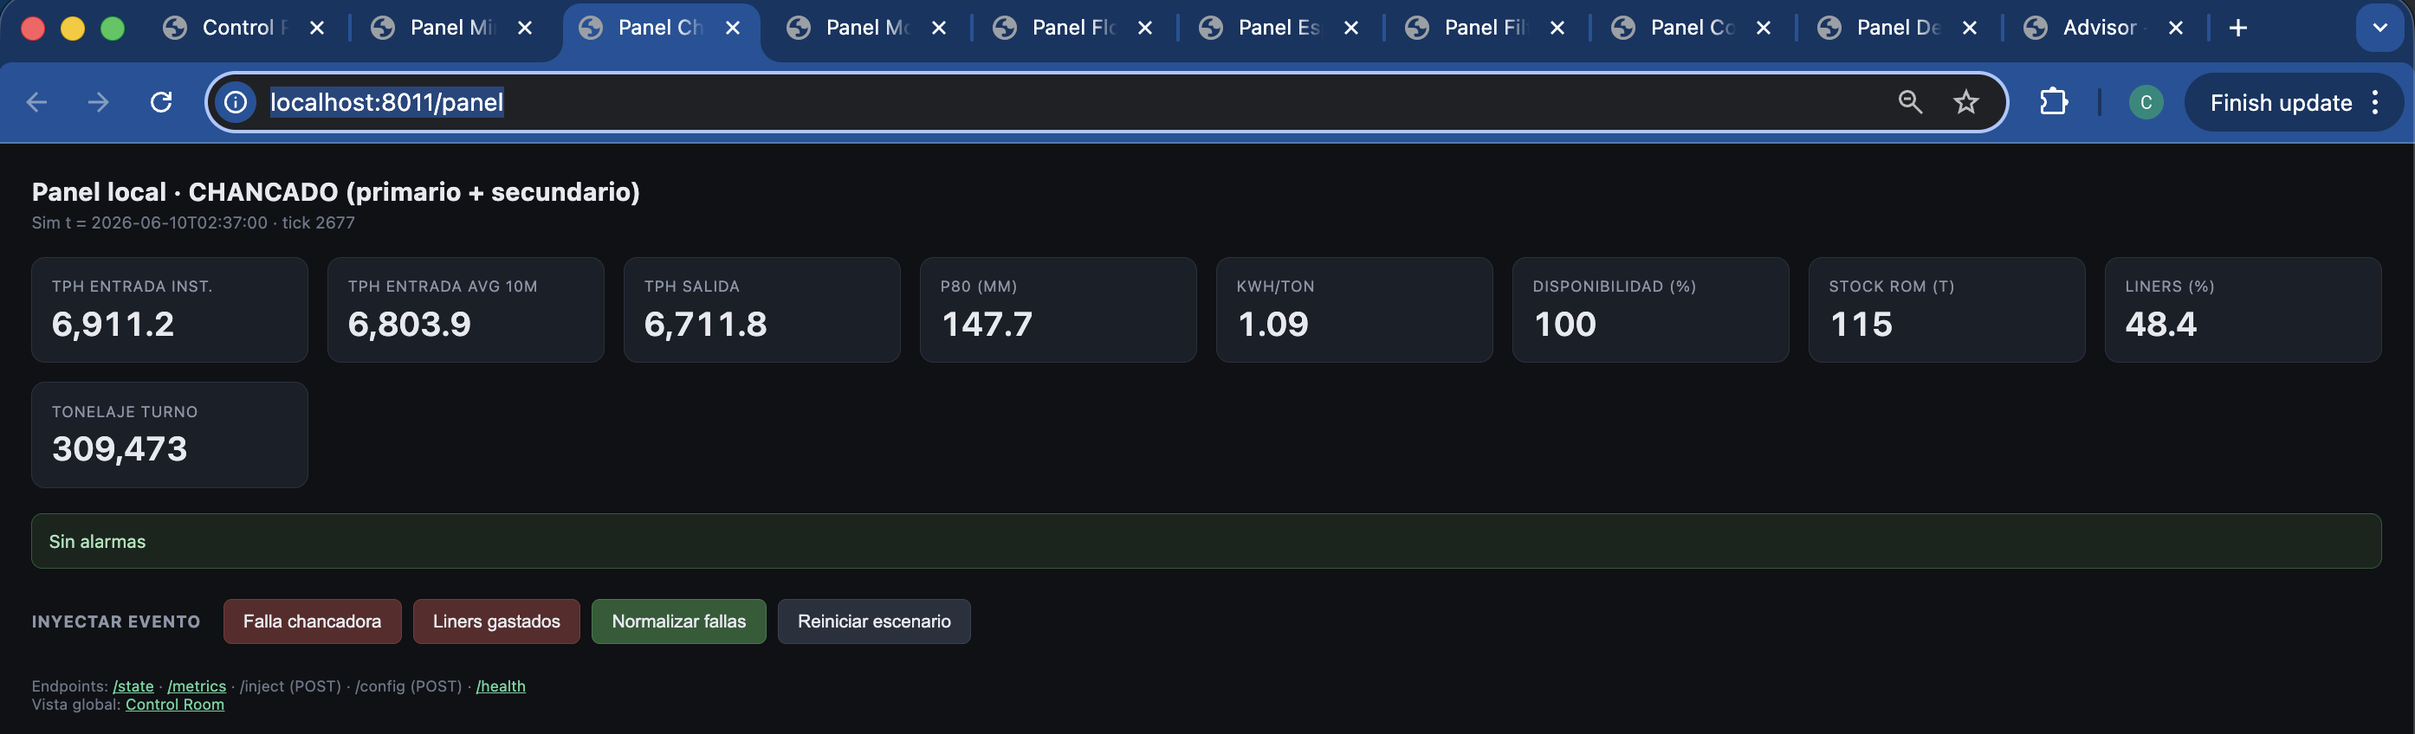Open the zoom magnifier icon in address bar

point(1910,102)
